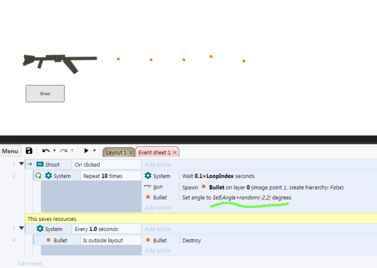The height and width of the screenshot is (268, 377).
Task: Click Bullet icon on Destroy action
Action: [148, 240]
